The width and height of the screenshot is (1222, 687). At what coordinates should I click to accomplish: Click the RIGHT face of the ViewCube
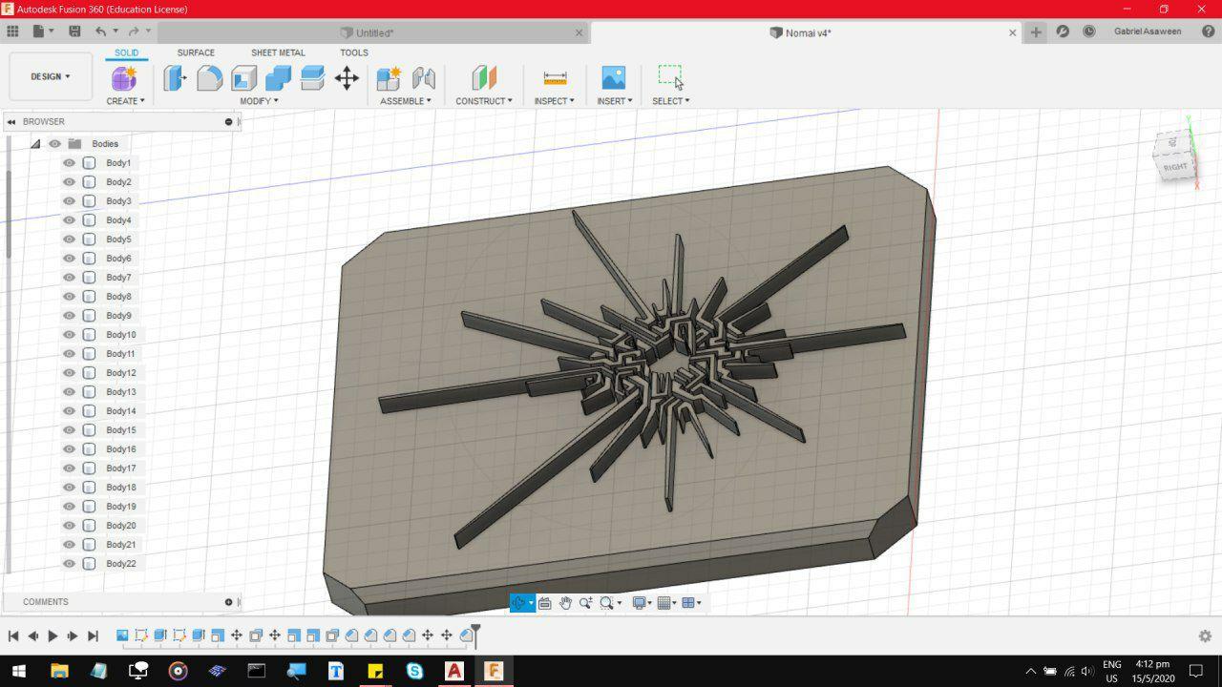coord(1175,166)
